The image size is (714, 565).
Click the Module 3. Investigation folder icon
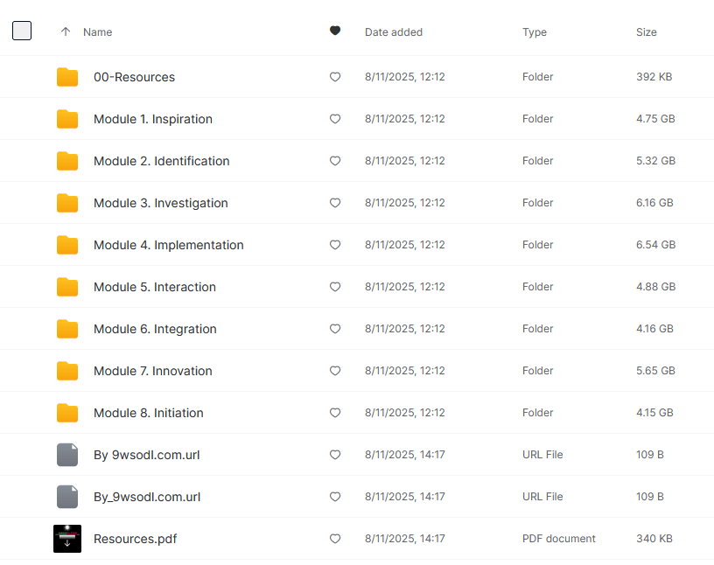pyautogui.click(x=67, y=203)
